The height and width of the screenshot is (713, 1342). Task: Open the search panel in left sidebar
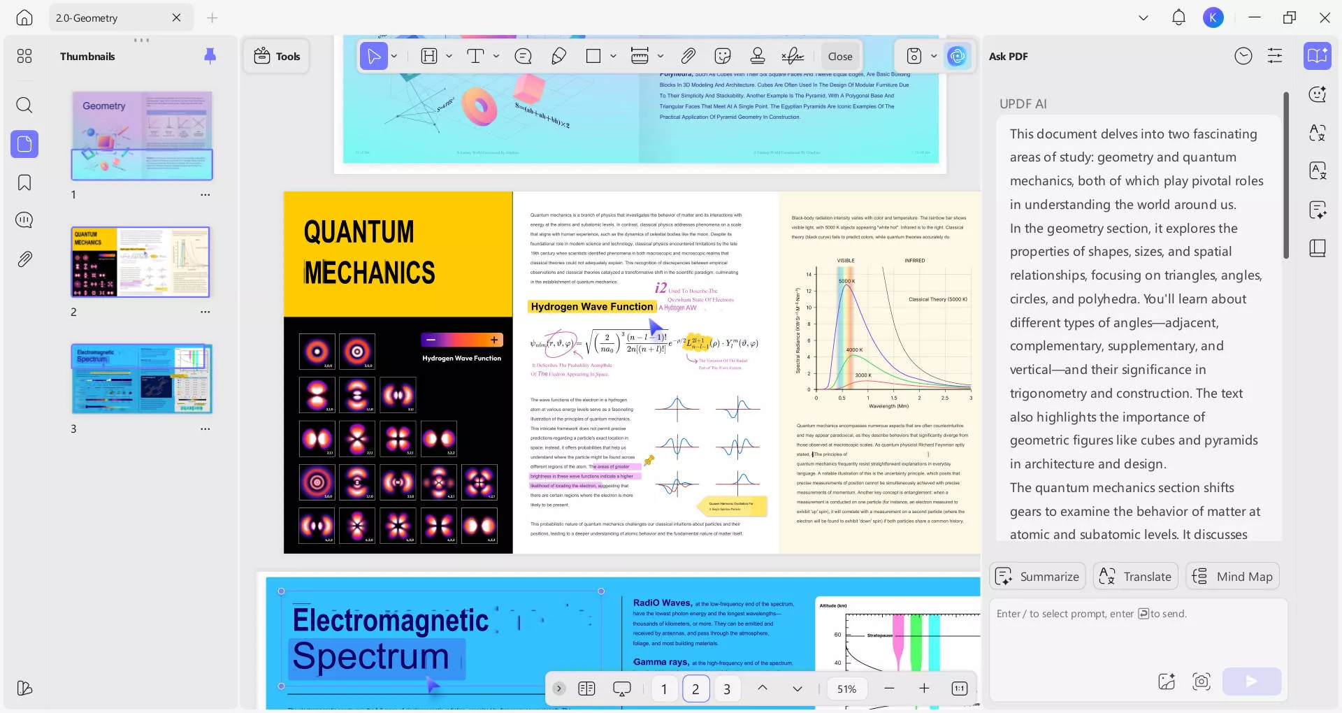click(24, 105)
